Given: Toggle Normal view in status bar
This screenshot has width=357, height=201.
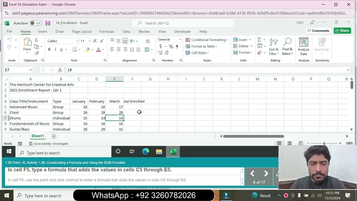Looking at the screenshot, I should [279, 143].
